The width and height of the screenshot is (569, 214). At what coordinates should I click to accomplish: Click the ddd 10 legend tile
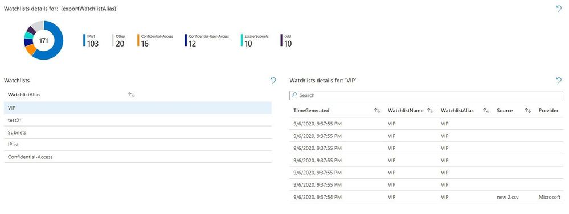(286, 40)
